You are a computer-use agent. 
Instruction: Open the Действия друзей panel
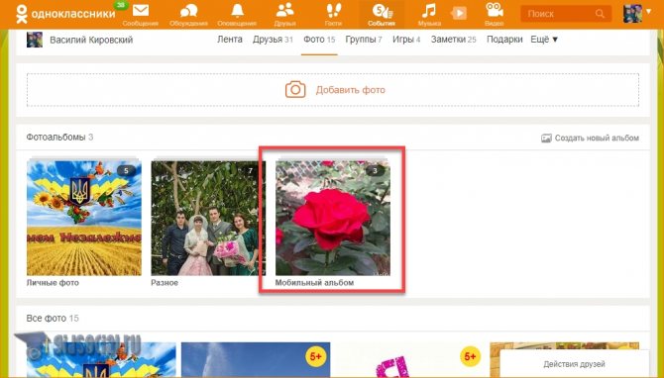pos(574,363)
